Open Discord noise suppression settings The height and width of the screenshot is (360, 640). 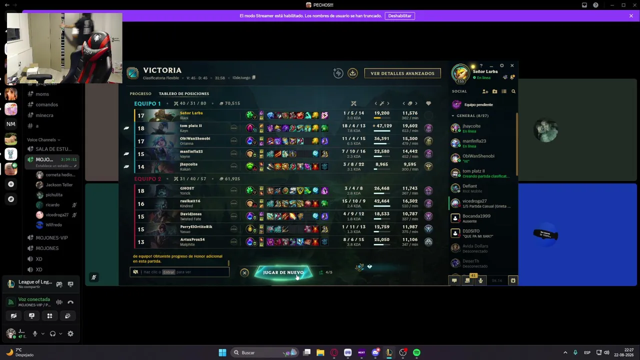coord(59,302)
